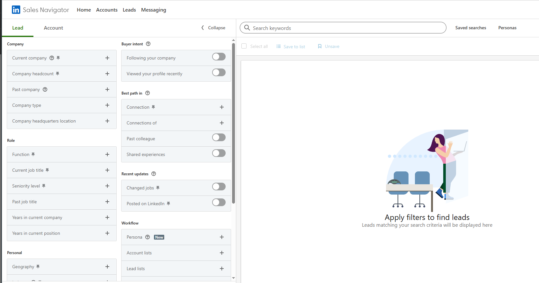
Task: Open the Accounts navigation item
Action: tap(107, 10)
